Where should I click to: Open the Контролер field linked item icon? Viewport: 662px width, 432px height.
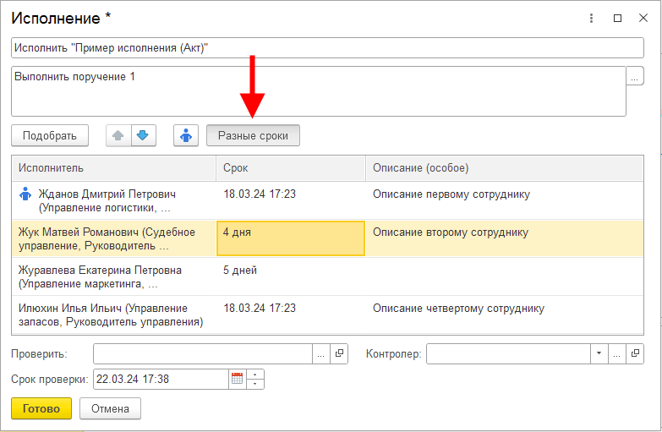[635, 353]
